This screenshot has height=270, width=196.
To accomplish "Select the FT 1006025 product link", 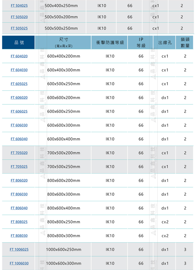I will point(19,249).
